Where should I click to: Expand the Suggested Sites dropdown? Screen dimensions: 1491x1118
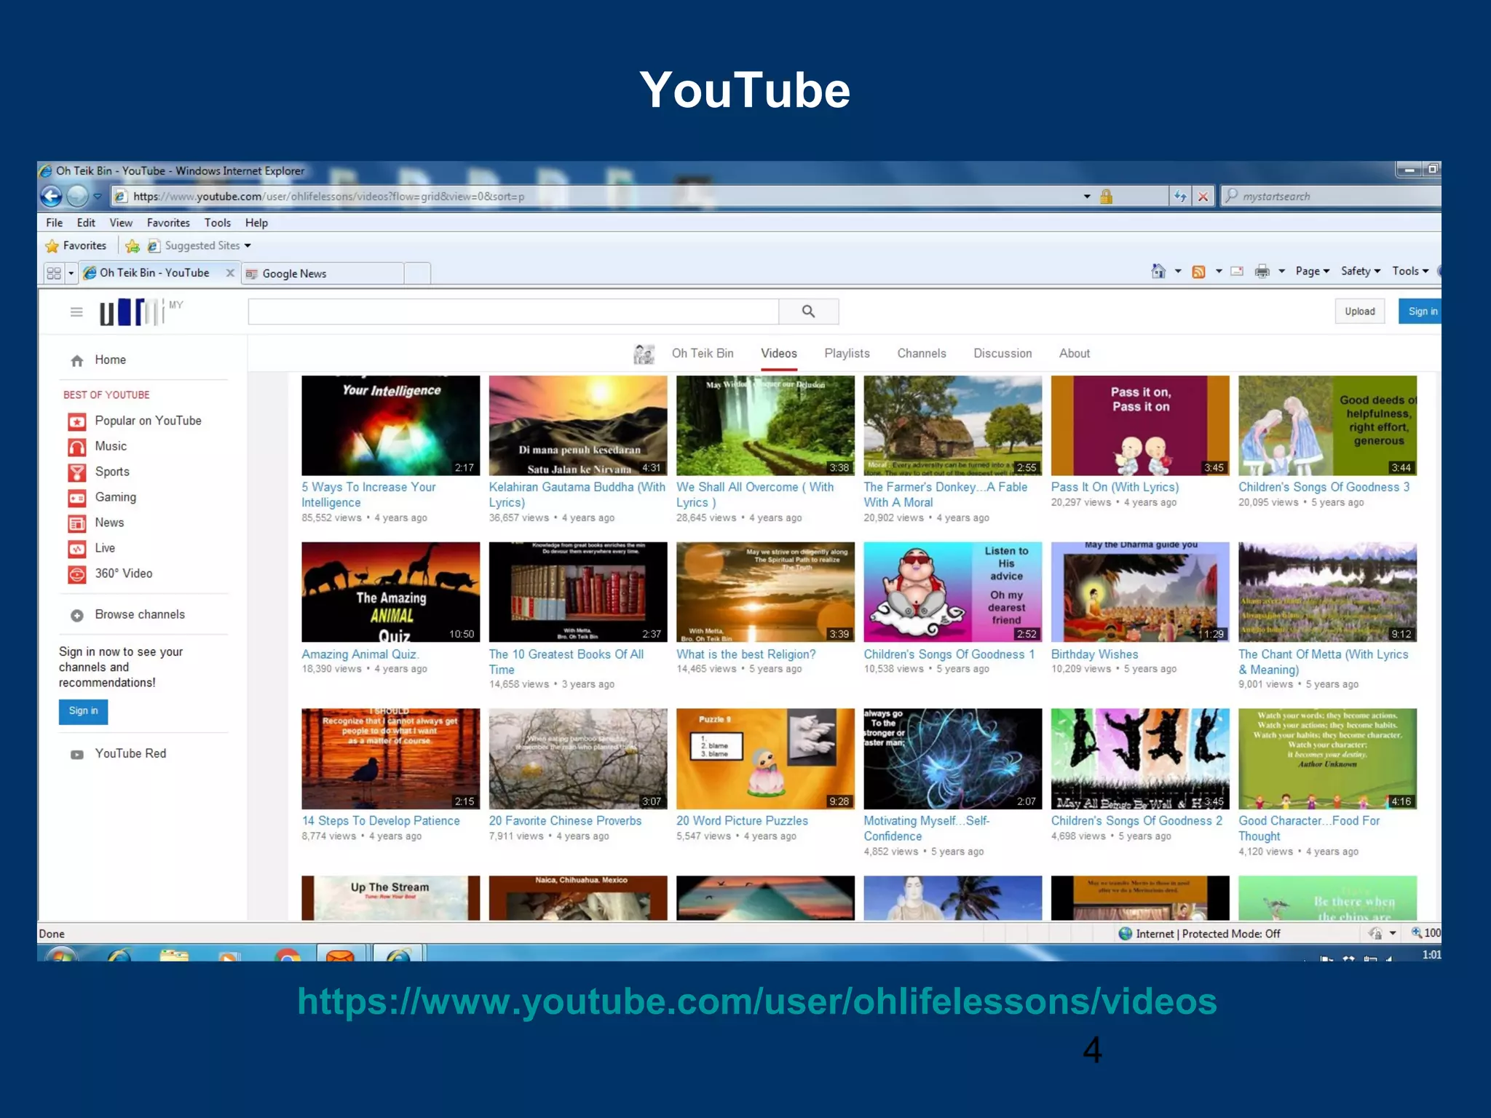tap(248, 246)
